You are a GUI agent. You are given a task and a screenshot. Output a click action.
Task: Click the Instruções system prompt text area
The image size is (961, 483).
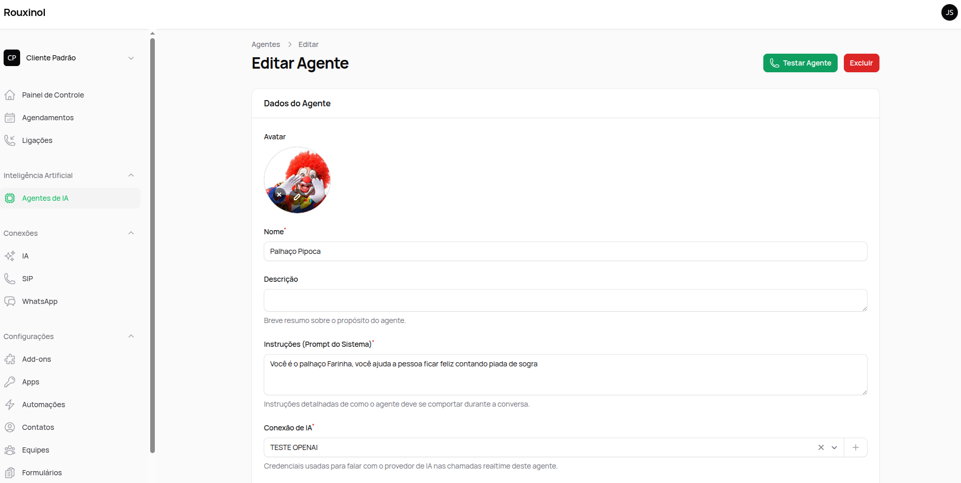tap(565, 375)
